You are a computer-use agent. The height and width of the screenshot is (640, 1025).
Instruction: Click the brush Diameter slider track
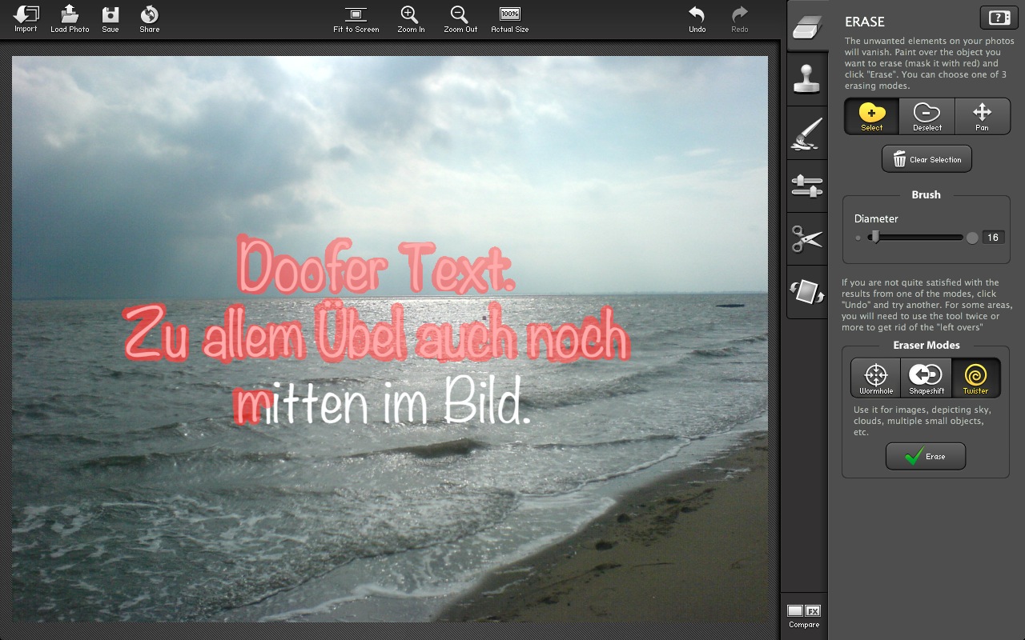click(921, 238)
